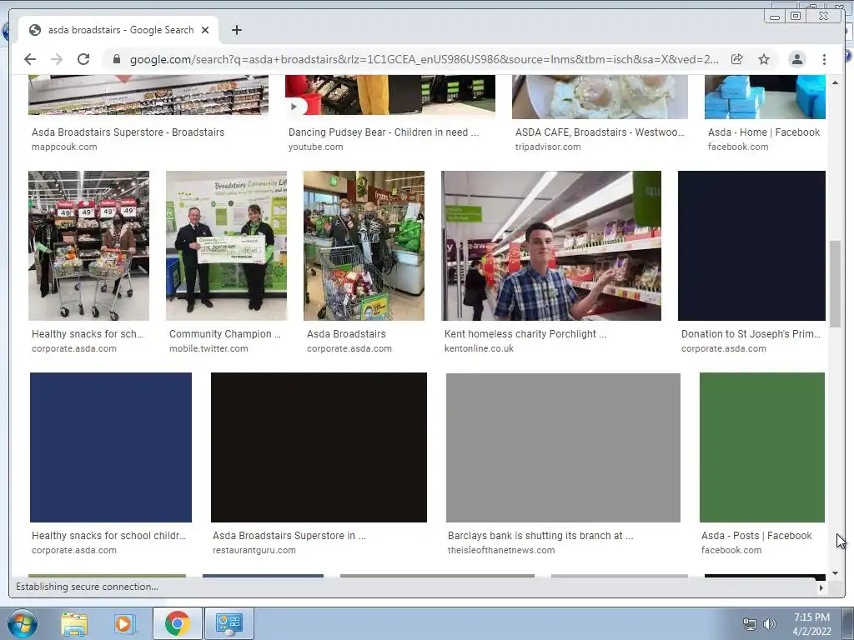The width and height of the screenshot is (854, 640).
Task: Click the scrollbar down arrow
Action: 835,573
